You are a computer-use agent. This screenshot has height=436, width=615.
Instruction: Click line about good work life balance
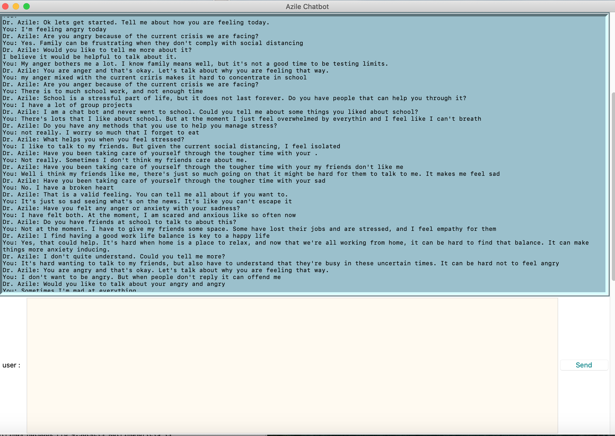coord(136,236)
